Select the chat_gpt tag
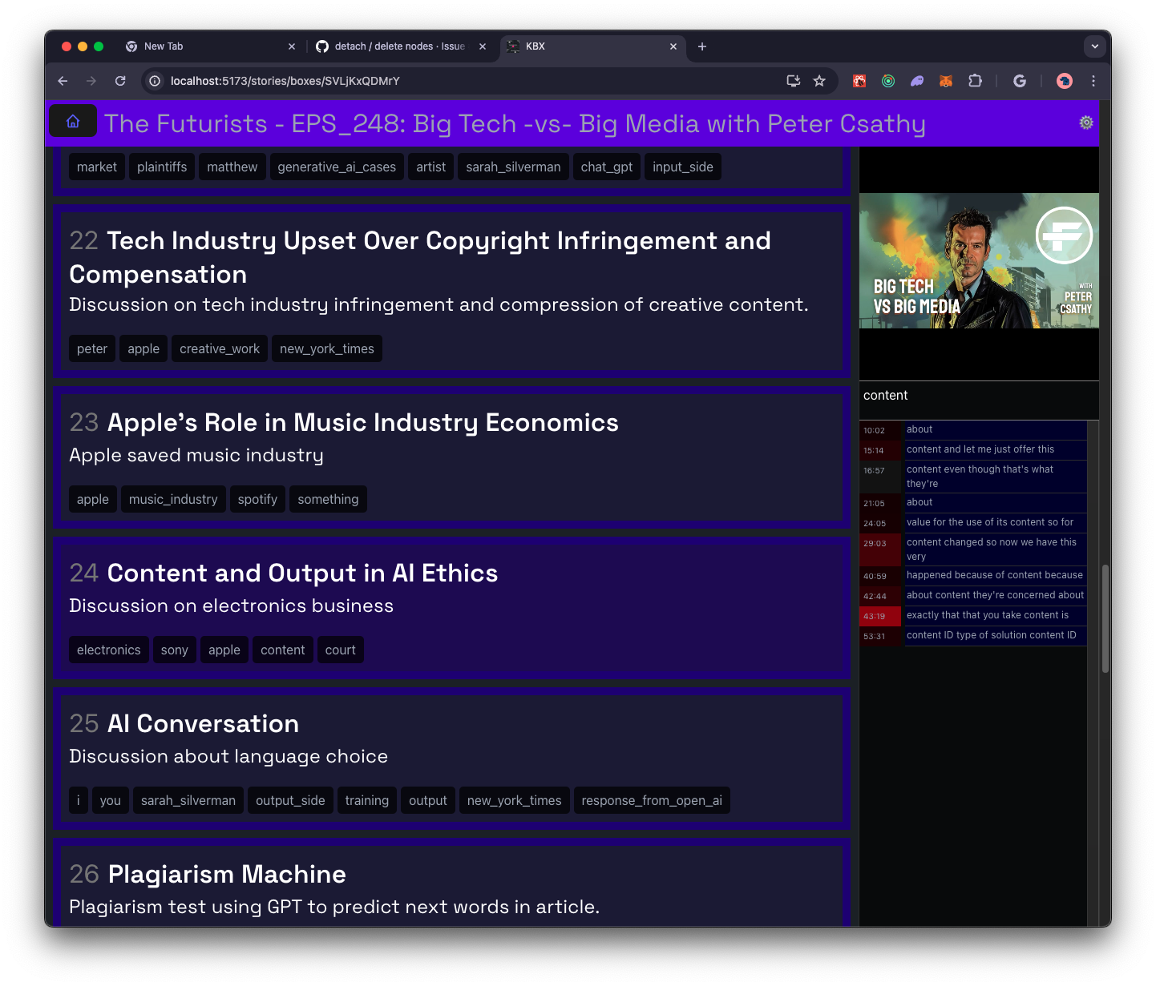The width and height of the screenshot is (1156, 986). [607, 167]
